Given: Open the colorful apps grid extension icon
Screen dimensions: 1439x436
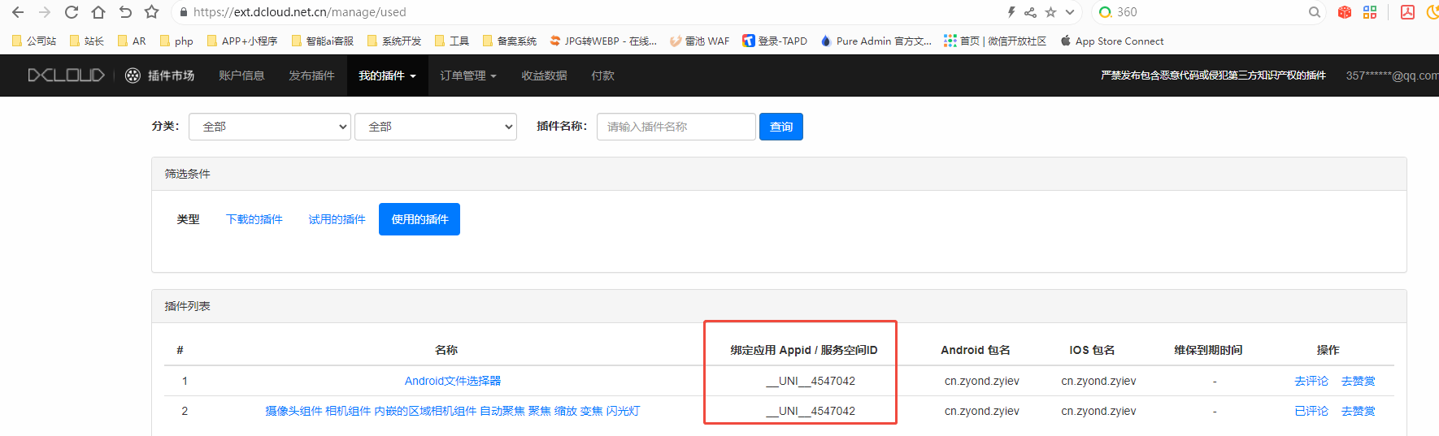Looking at the screenshot, I should point(1370,12).
